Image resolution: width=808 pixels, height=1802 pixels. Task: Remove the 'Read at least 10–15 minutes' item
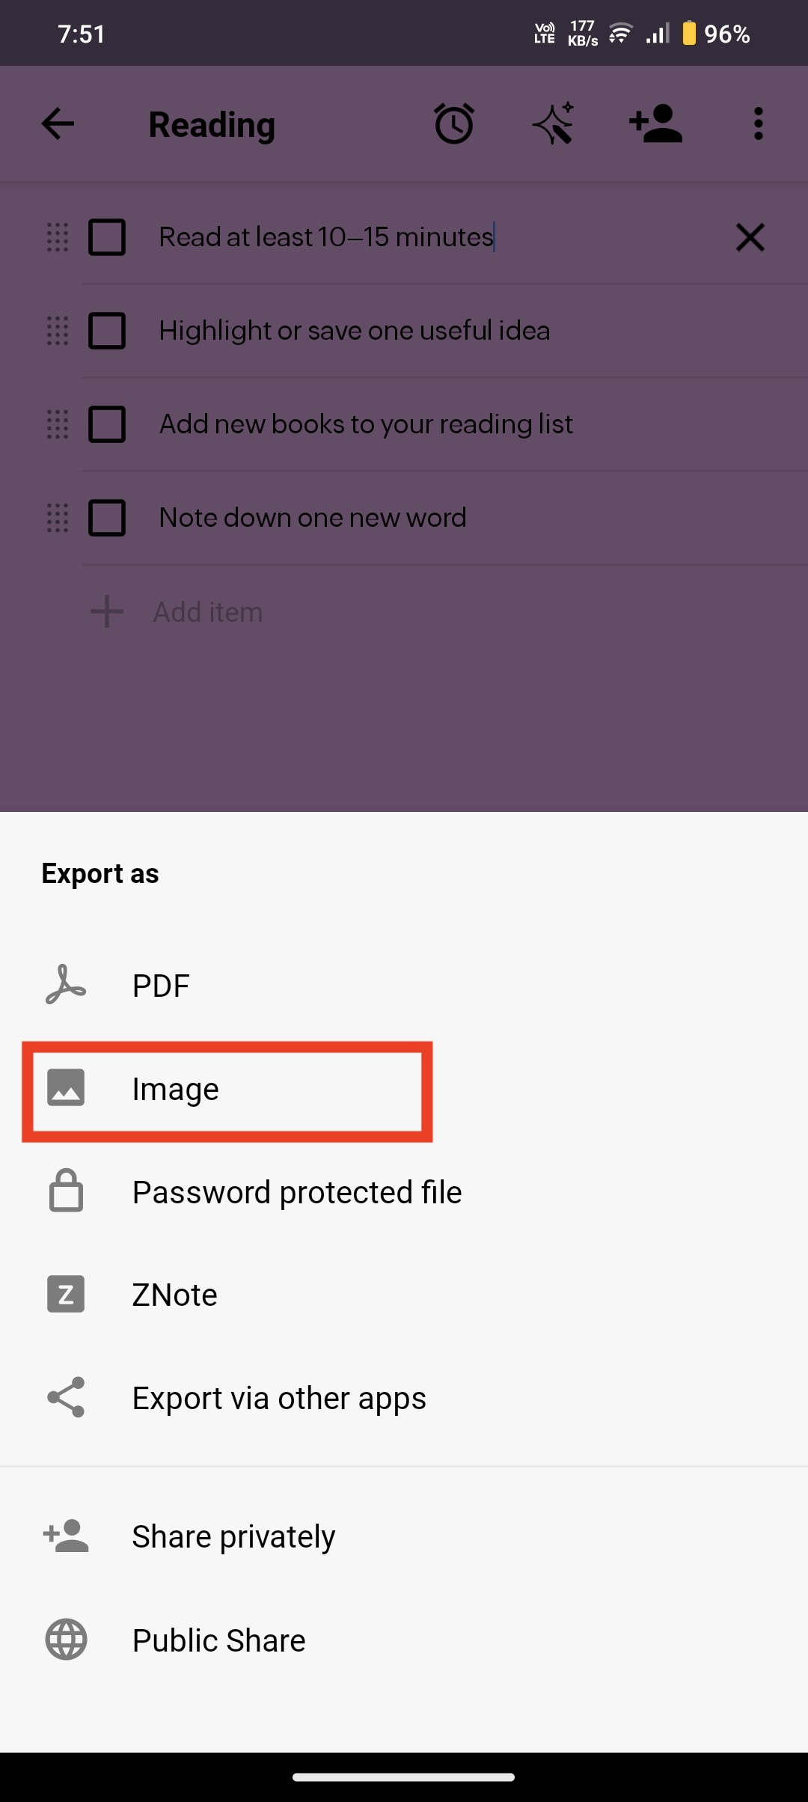[x=750, y=238]
